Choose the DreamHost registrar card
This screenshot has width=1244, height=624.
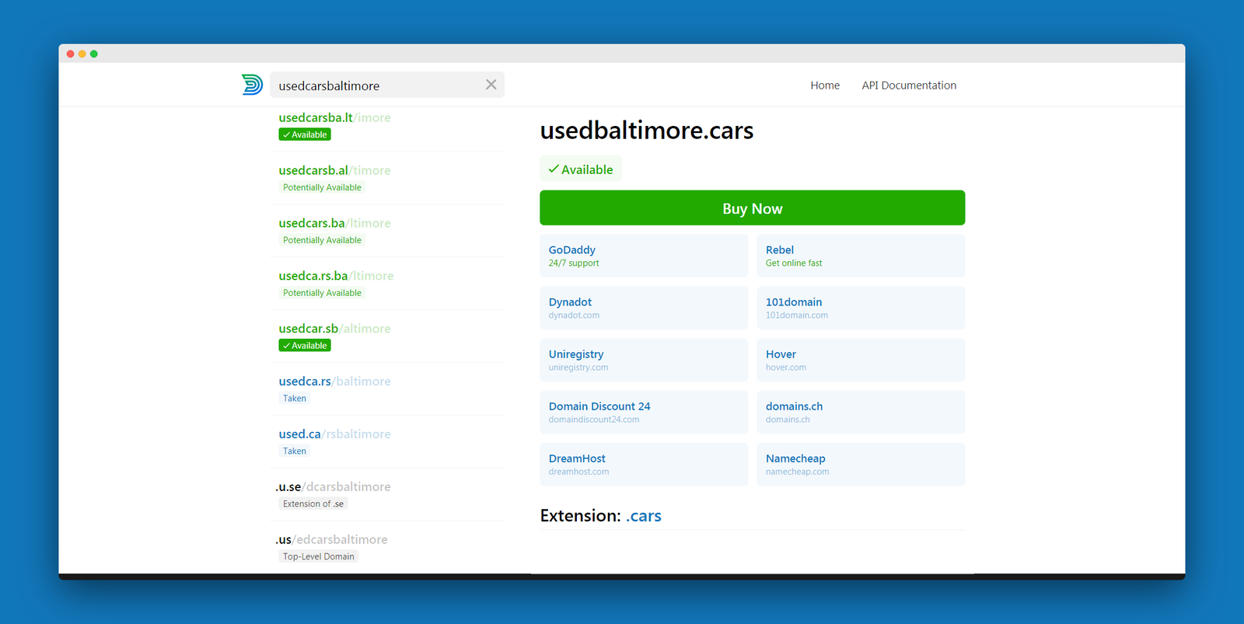[644, 465]
